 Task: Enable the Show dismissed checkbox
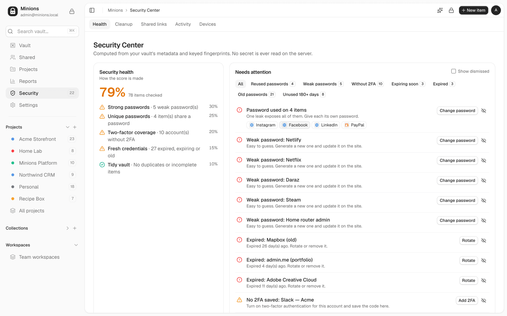[x=453, y=71]
